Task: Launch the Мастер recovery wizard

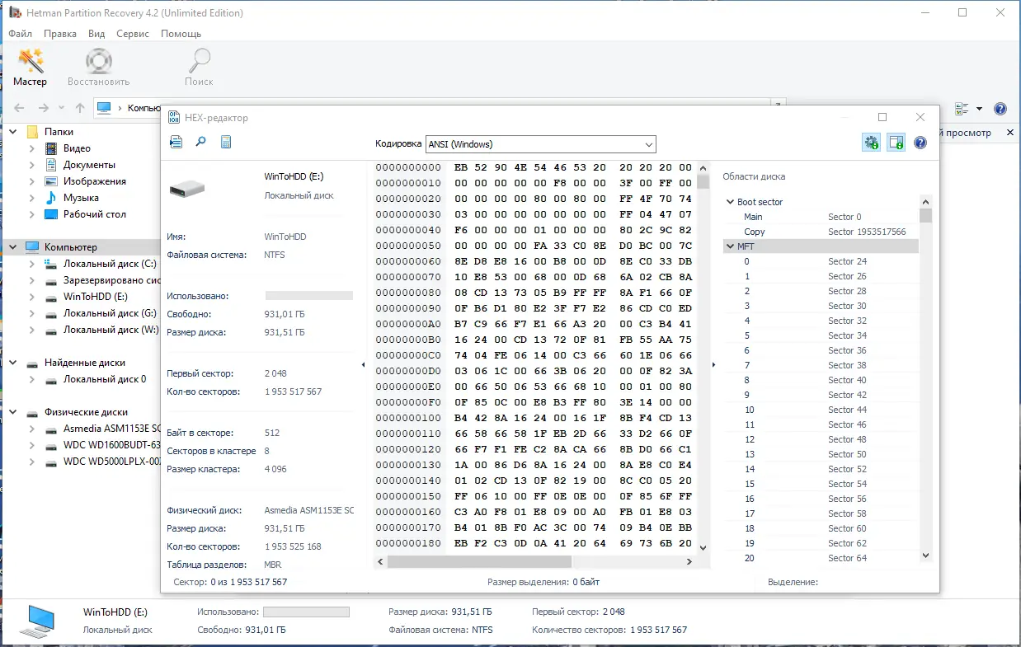Action: click(31, 68)
